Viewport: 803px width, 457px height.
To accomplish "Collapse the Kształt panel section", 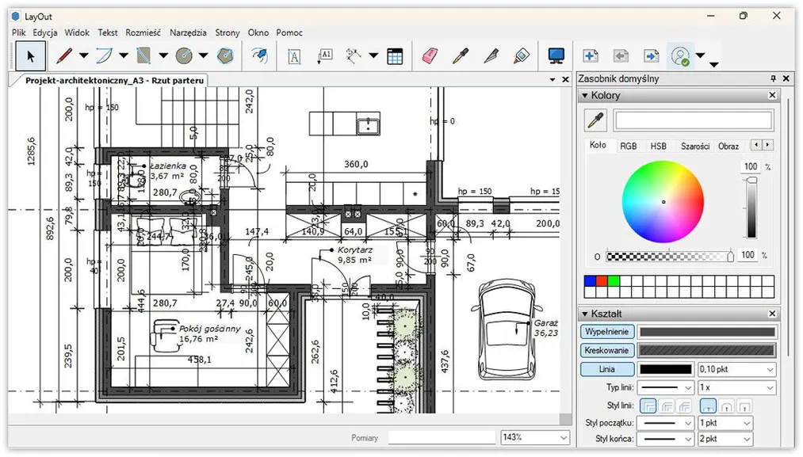I will 585,314.
